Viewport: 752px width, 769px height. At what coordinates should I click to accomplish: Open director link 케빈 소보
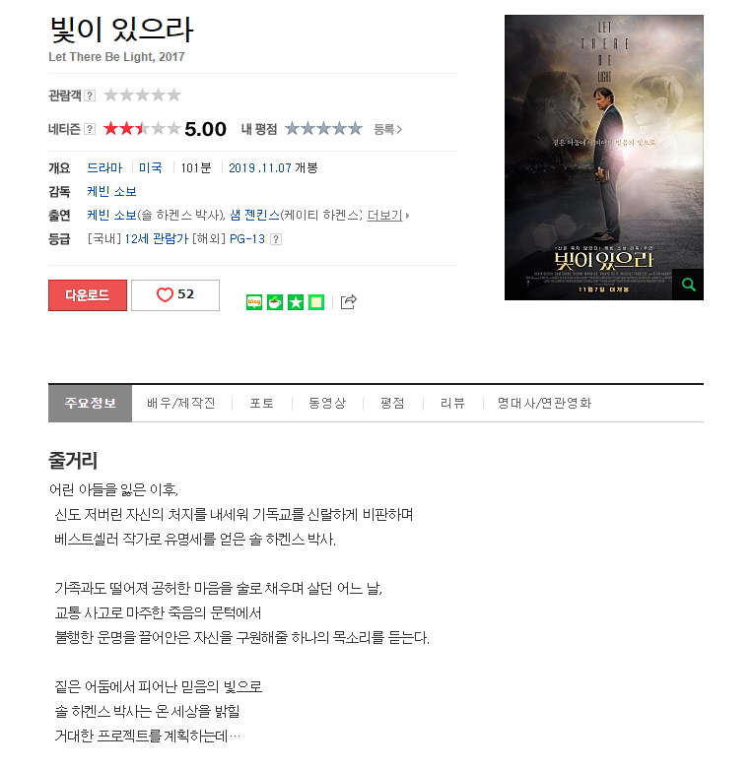pyautogui.click(x=111, y=191)
